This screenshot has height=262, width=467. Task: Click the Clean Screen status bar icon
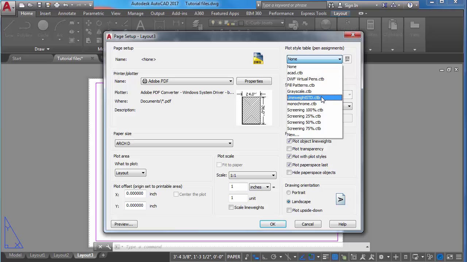point(450,257)
